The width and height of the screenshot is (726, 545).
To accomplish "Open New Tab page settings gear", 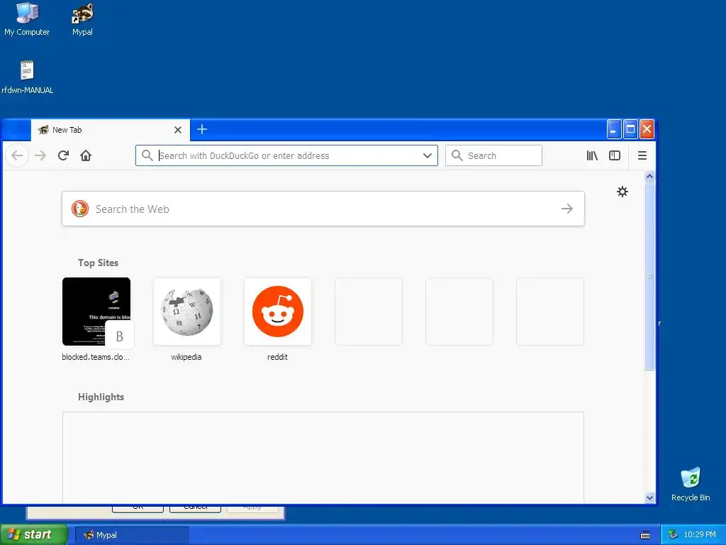I will 622,192.
